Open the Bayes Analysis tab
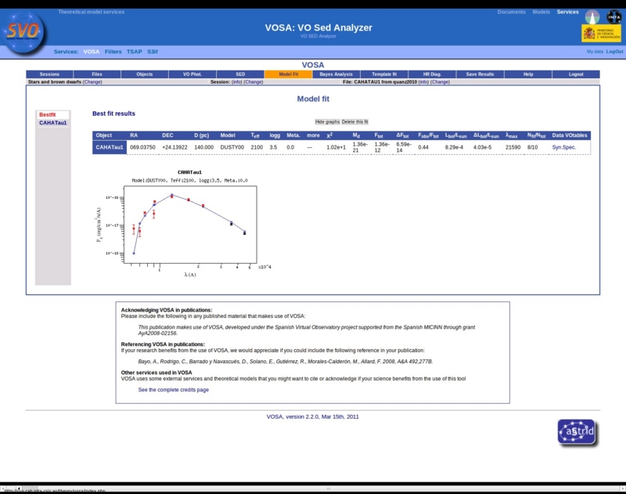 click(336, 74)
